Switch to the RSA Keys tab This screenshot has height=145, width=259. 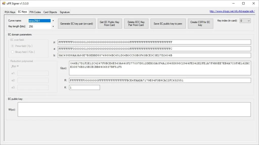click(10, 12)
